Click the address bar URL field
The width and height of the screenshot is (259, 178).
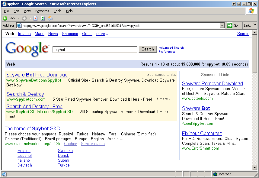121,26
